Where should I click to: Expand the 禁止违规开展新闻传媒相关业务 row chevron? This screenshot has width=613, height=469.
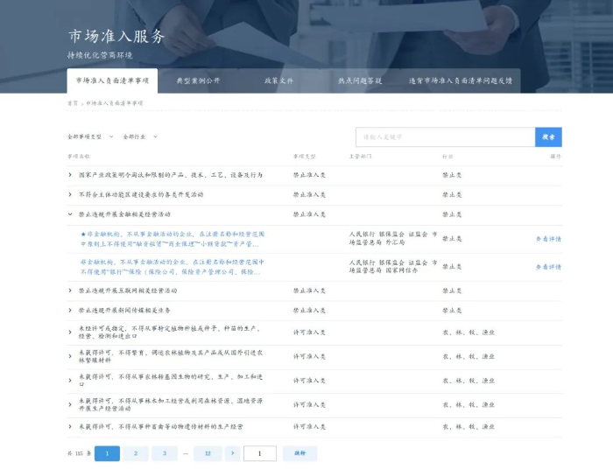point(70,310)
